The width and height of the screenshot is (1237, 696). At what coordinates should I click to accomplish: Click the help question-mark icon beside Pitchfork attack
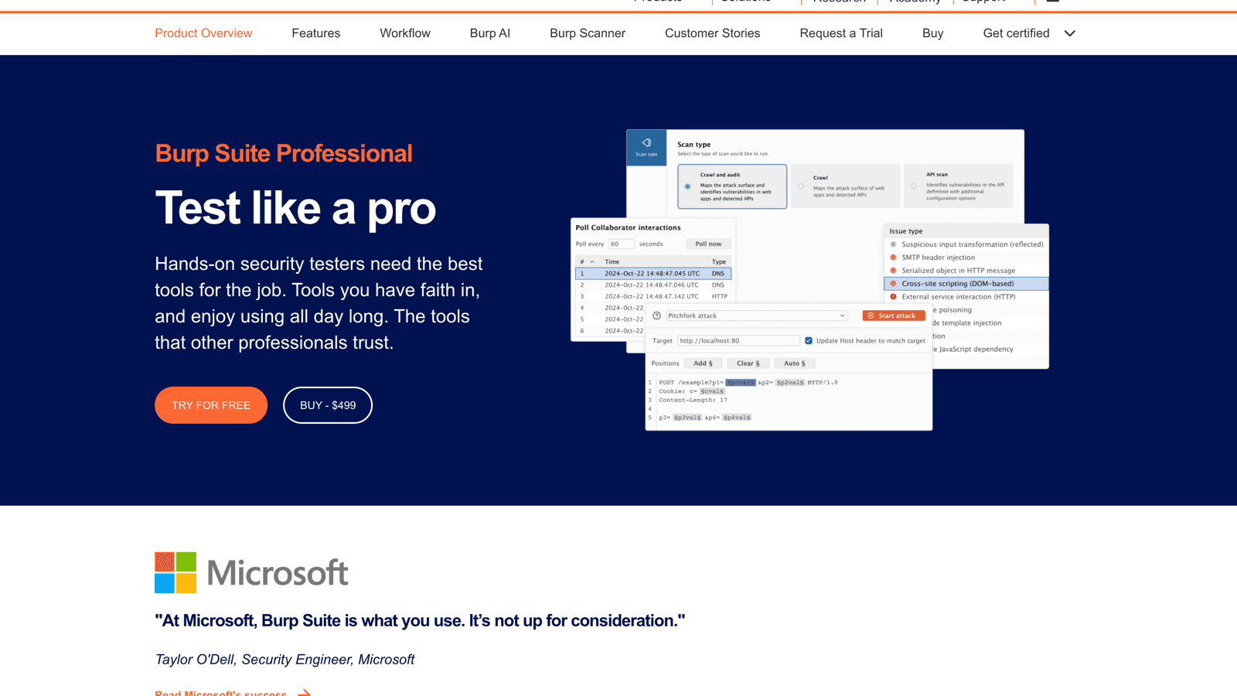pos(656,316)
